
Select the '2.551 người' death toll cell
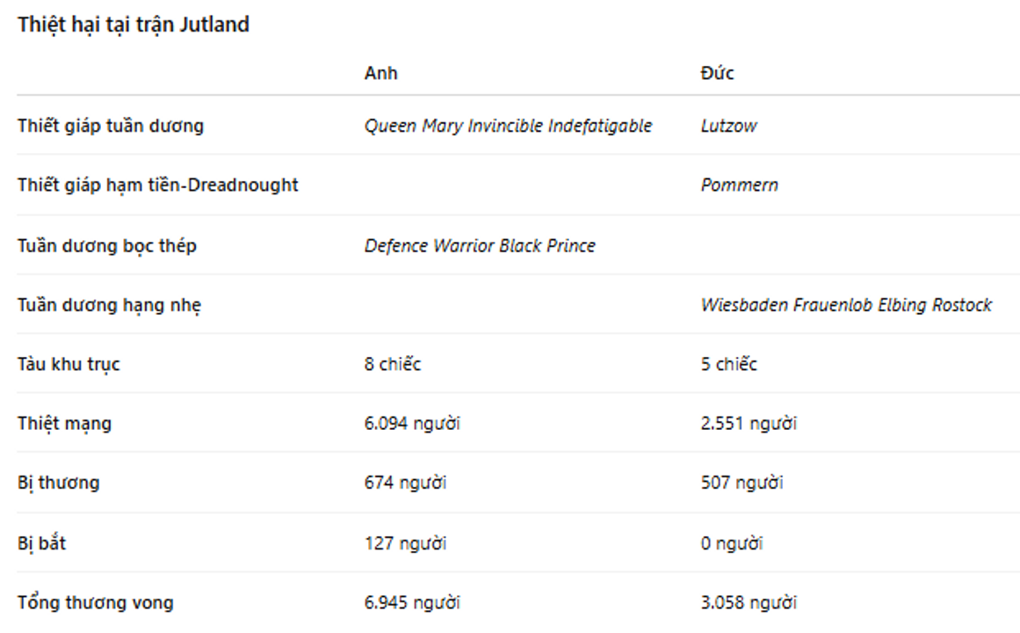point(749,424)
